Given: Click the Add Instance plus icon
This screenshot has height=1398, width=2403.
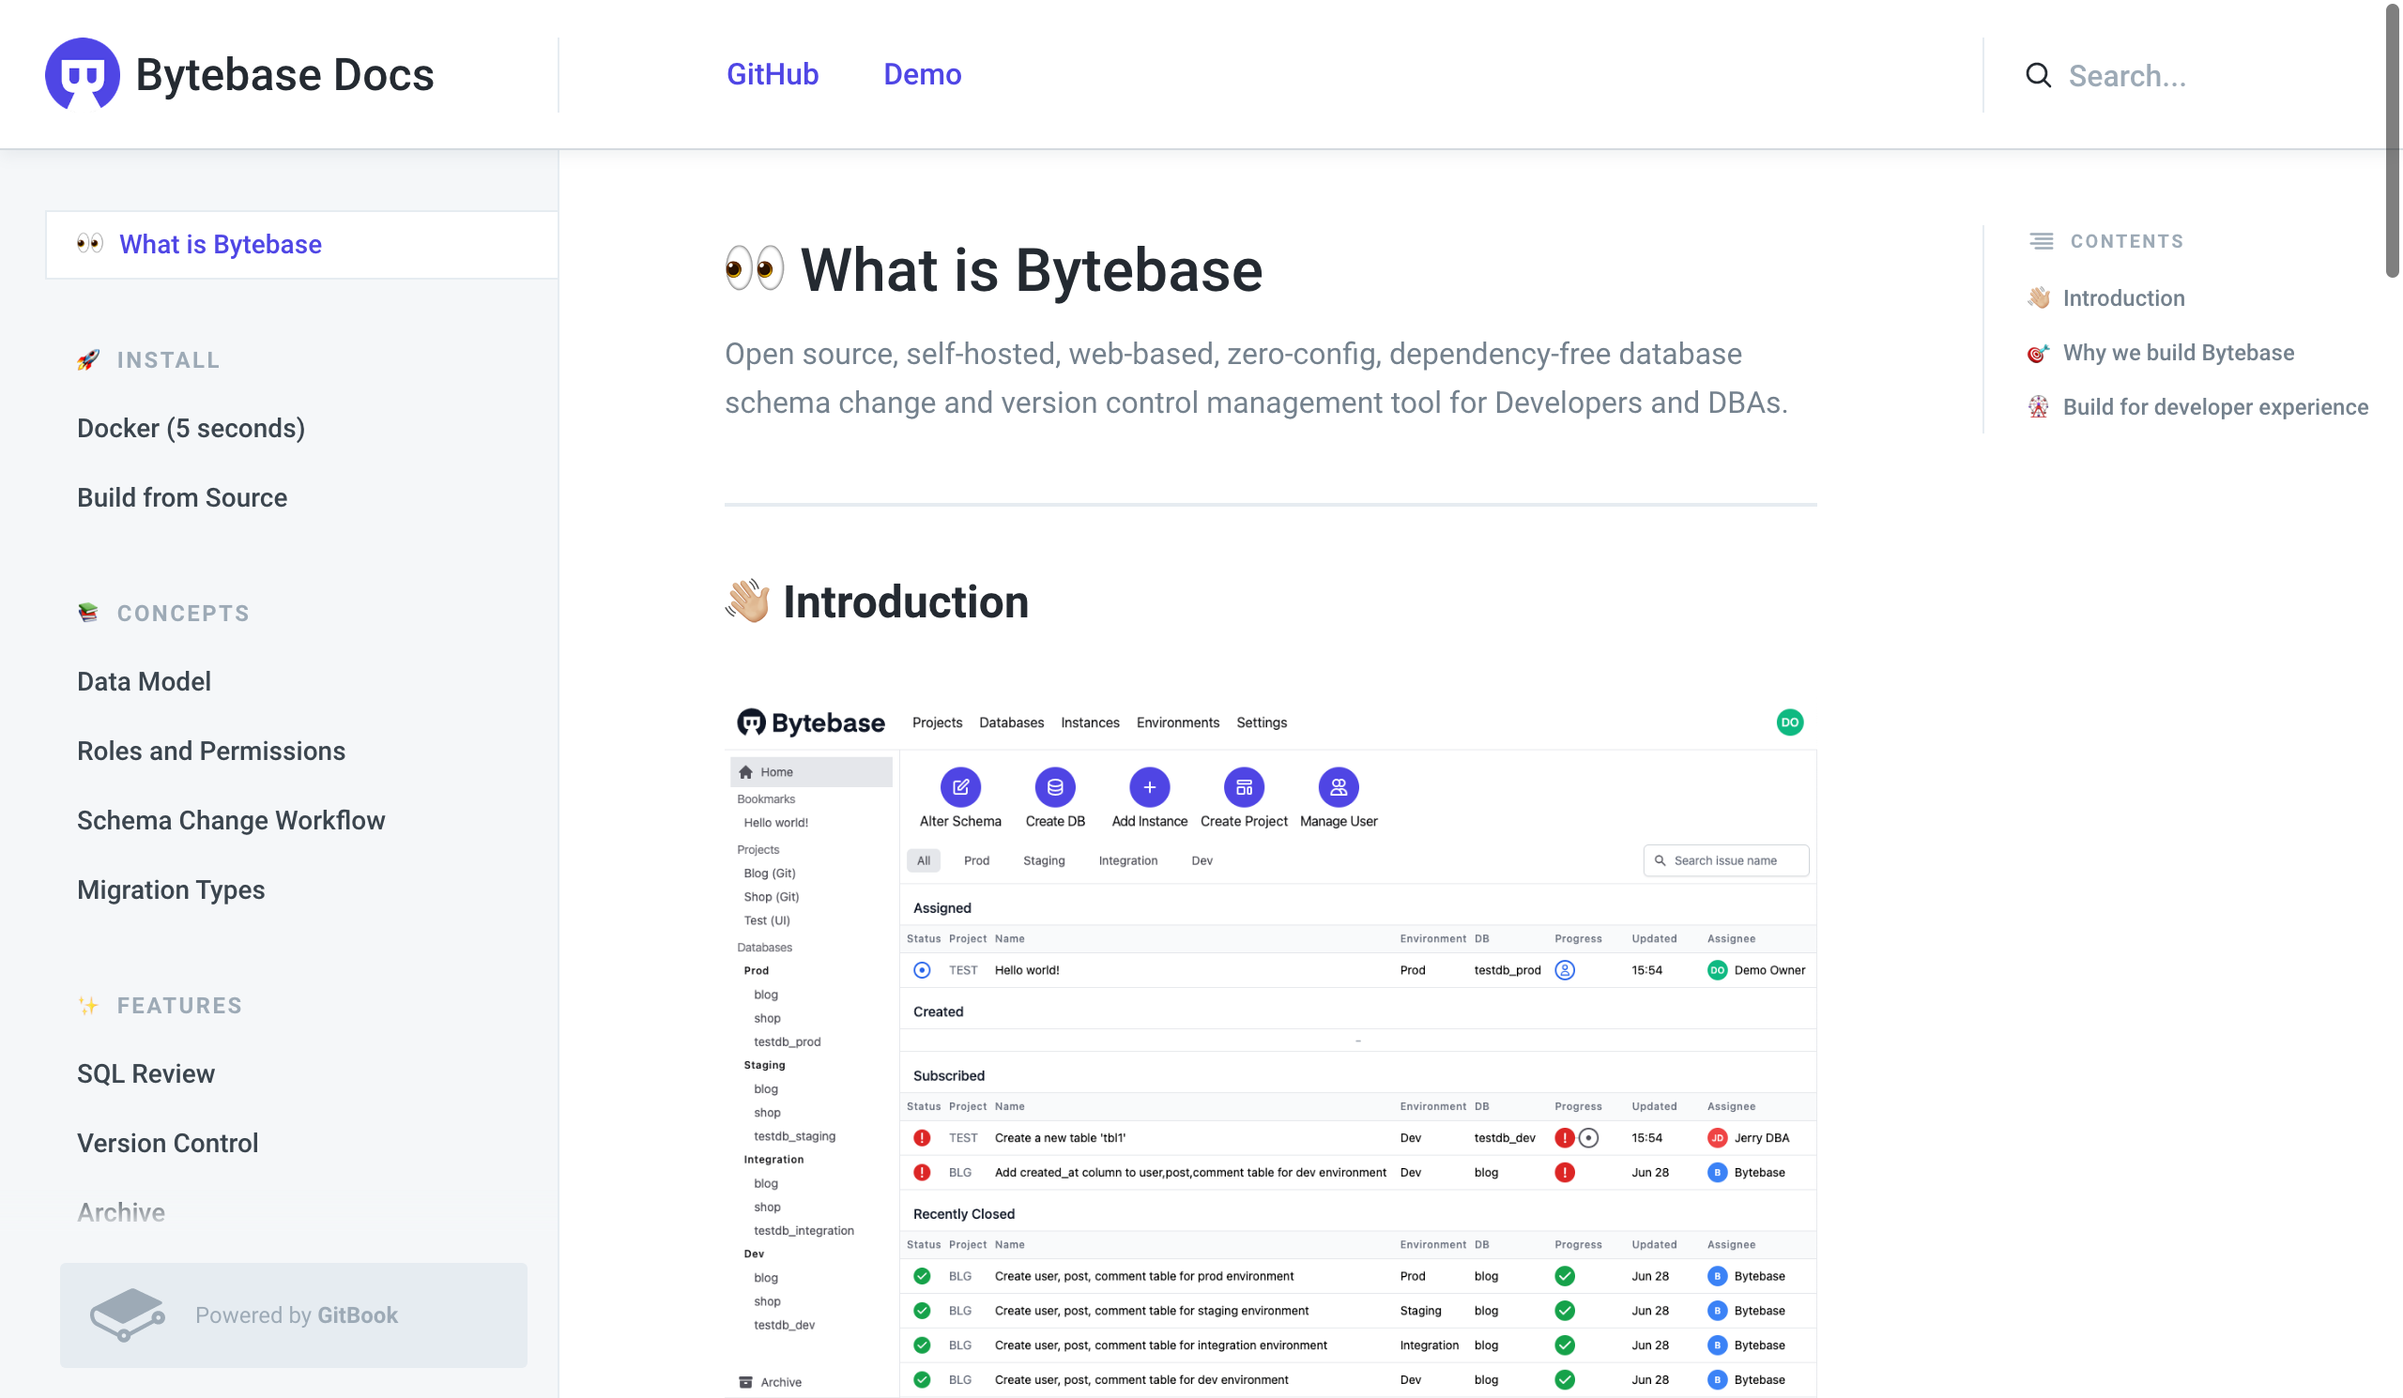Looking at the screenshot, I should (1148, 786).
